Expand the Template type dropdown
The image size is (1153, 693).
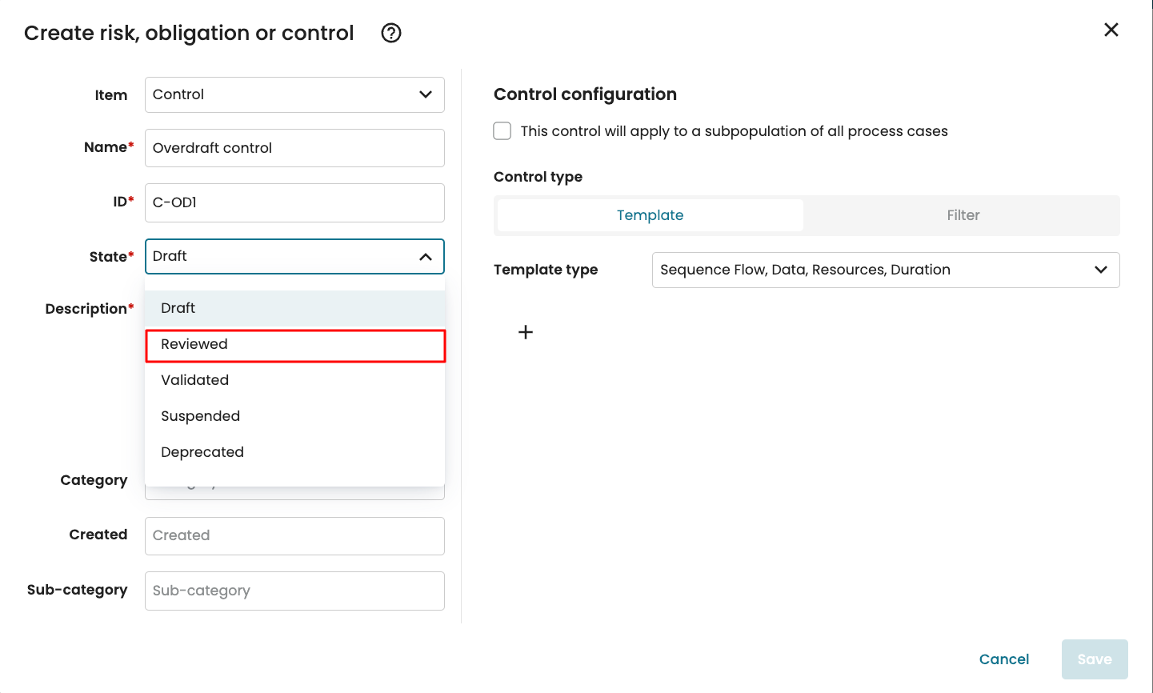[885, 270]
